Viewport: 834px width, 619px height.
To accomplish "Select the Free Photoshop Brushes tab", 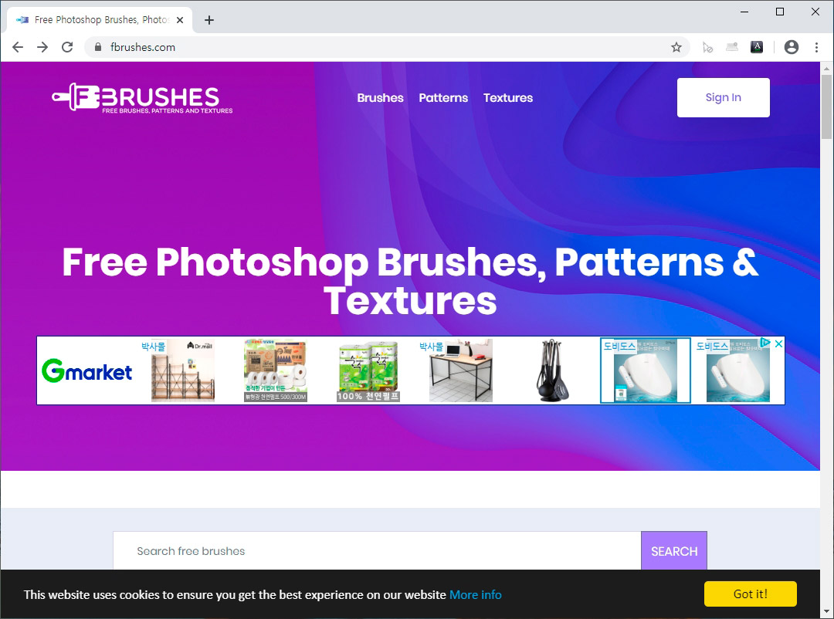I will coord(100,20).
